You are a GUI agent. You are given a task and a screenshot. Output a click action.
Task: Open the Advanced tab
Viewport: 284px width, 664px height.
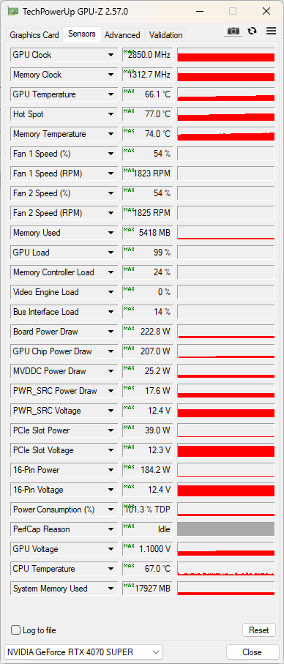(x=122, y=34)
